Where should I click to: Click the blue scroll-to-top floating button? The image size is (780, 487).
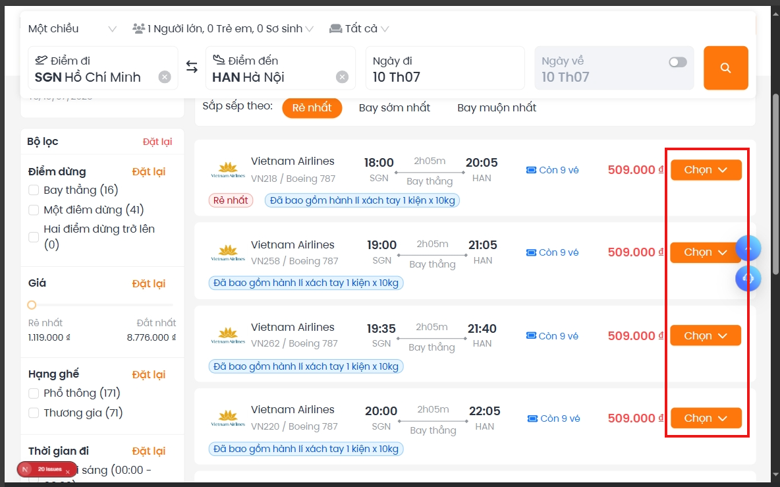tap(748, 248)
